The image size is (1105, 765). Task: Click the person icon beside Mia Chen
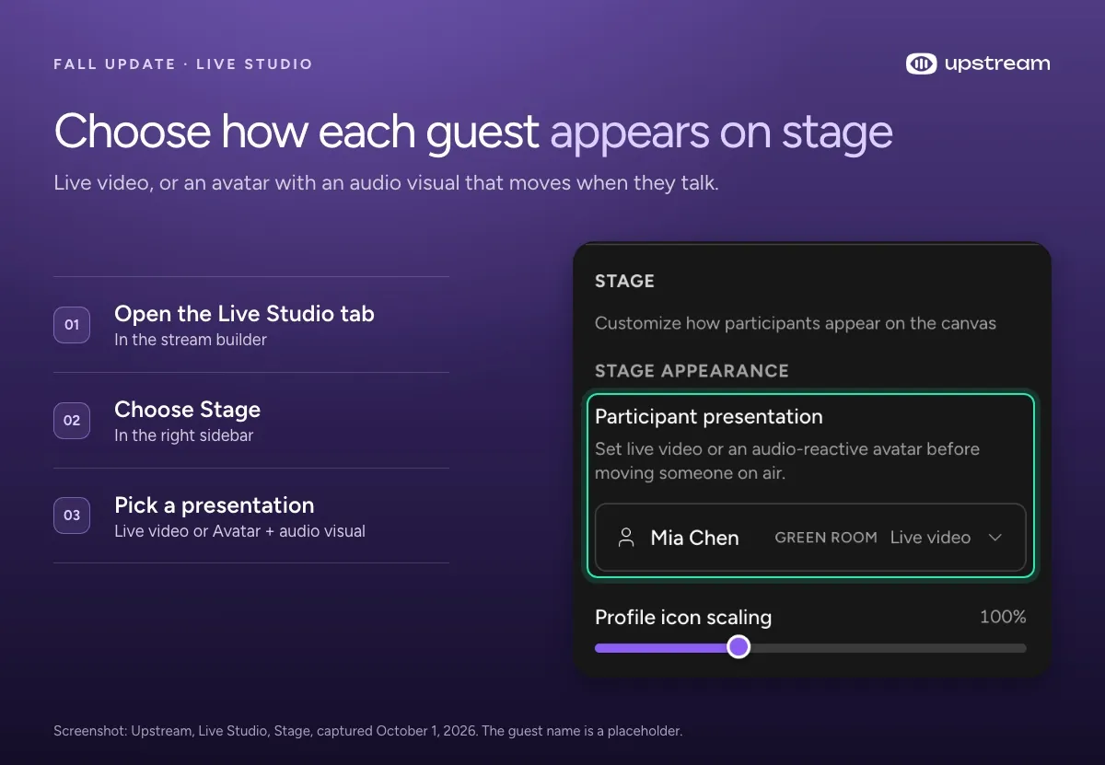(x=626, y=538)
